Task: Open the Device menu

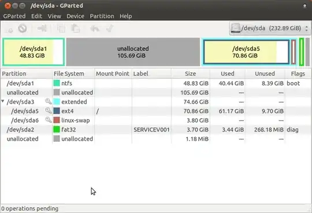Action: [76, 16]
